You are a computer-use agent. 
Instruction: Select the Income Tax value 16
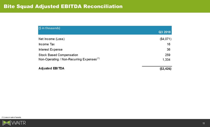point(169,44)
